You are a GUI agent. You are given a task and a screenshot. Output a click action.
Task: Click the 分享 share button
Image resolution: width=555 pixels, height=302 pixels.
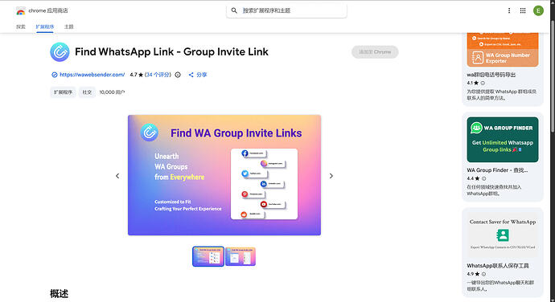click(x=198, y=75)
